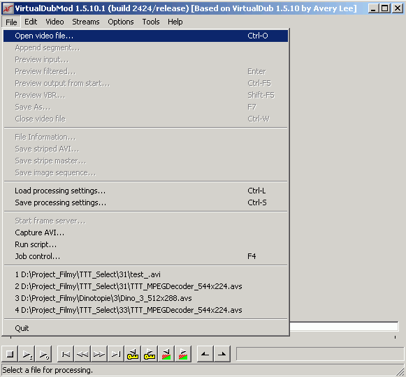
Task: Click the Stop playback button
Action: (x=10, y=354)
